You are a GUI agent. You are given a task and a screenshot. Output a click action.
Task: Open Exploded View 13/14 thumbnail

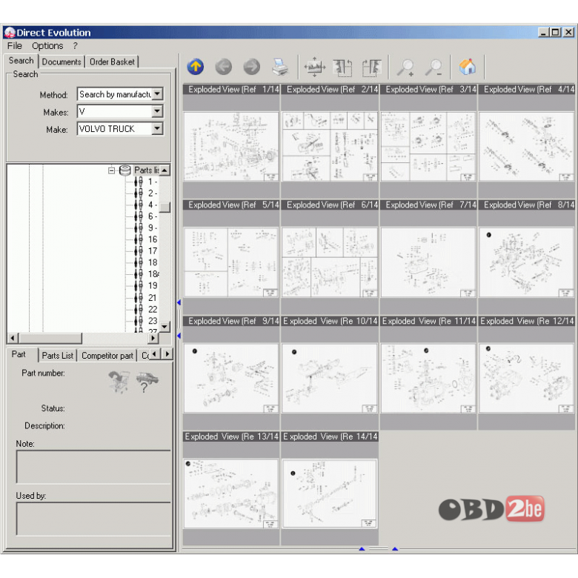pos(231,494)
